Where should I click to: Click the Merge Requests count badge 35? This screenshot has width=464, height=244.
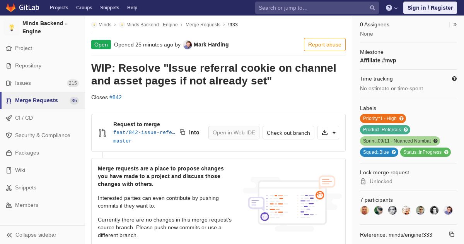[74, 101]
